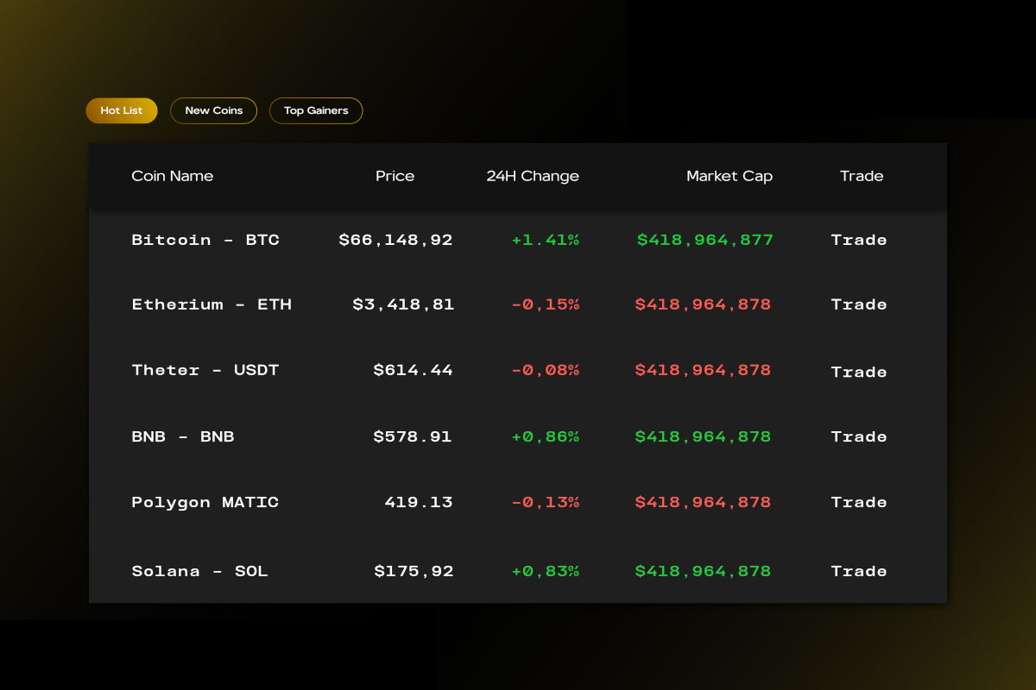Open the Top Gainers tab
The image size is (1036, 690).
[x=316, y=110]
